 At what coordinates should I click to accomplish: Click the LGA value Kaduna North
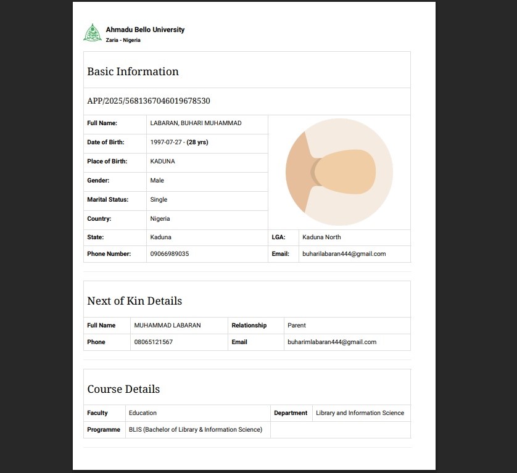pos(321,237)
